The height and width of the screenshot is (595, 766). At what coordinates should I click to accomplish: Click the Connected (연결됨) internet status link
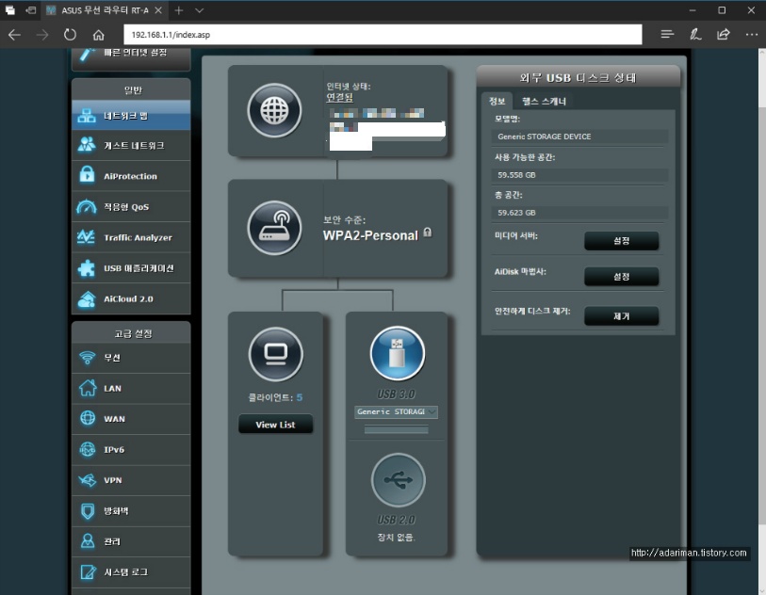click(339, 98)
